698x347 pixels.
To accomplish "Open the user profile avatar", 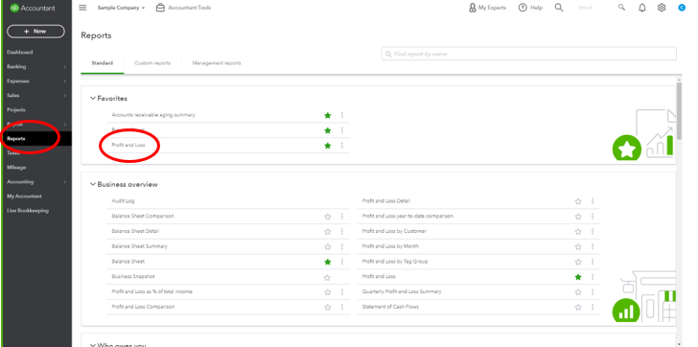I will pos(682,8).
